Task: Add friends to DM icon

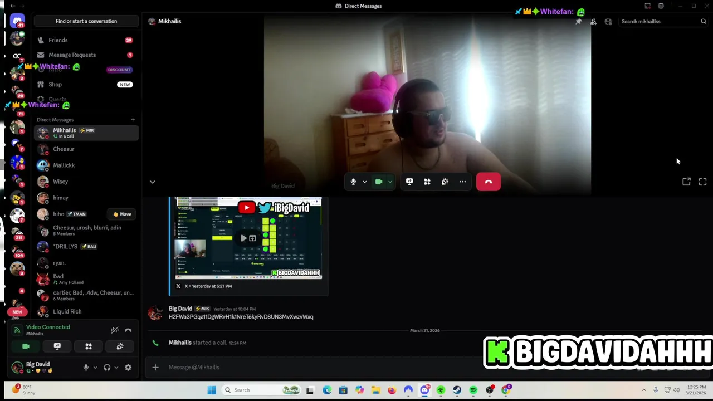Action: [593, 21]
